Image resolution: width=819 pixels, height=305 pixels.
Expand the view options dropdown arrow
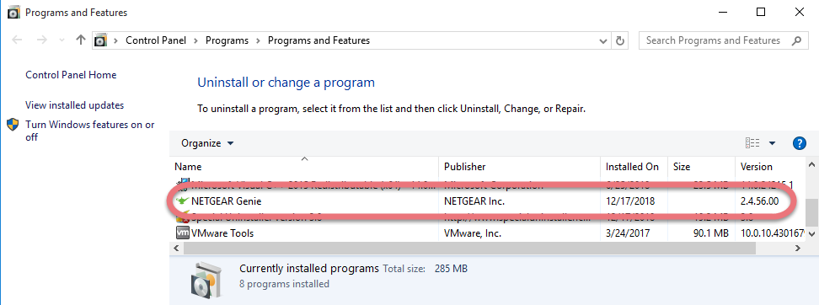tap(772, 143)
